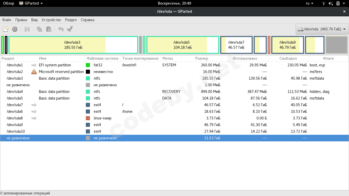Click the Apply all operations checkmark
This screenshot has width=349, height=196.
click(70, 29)
